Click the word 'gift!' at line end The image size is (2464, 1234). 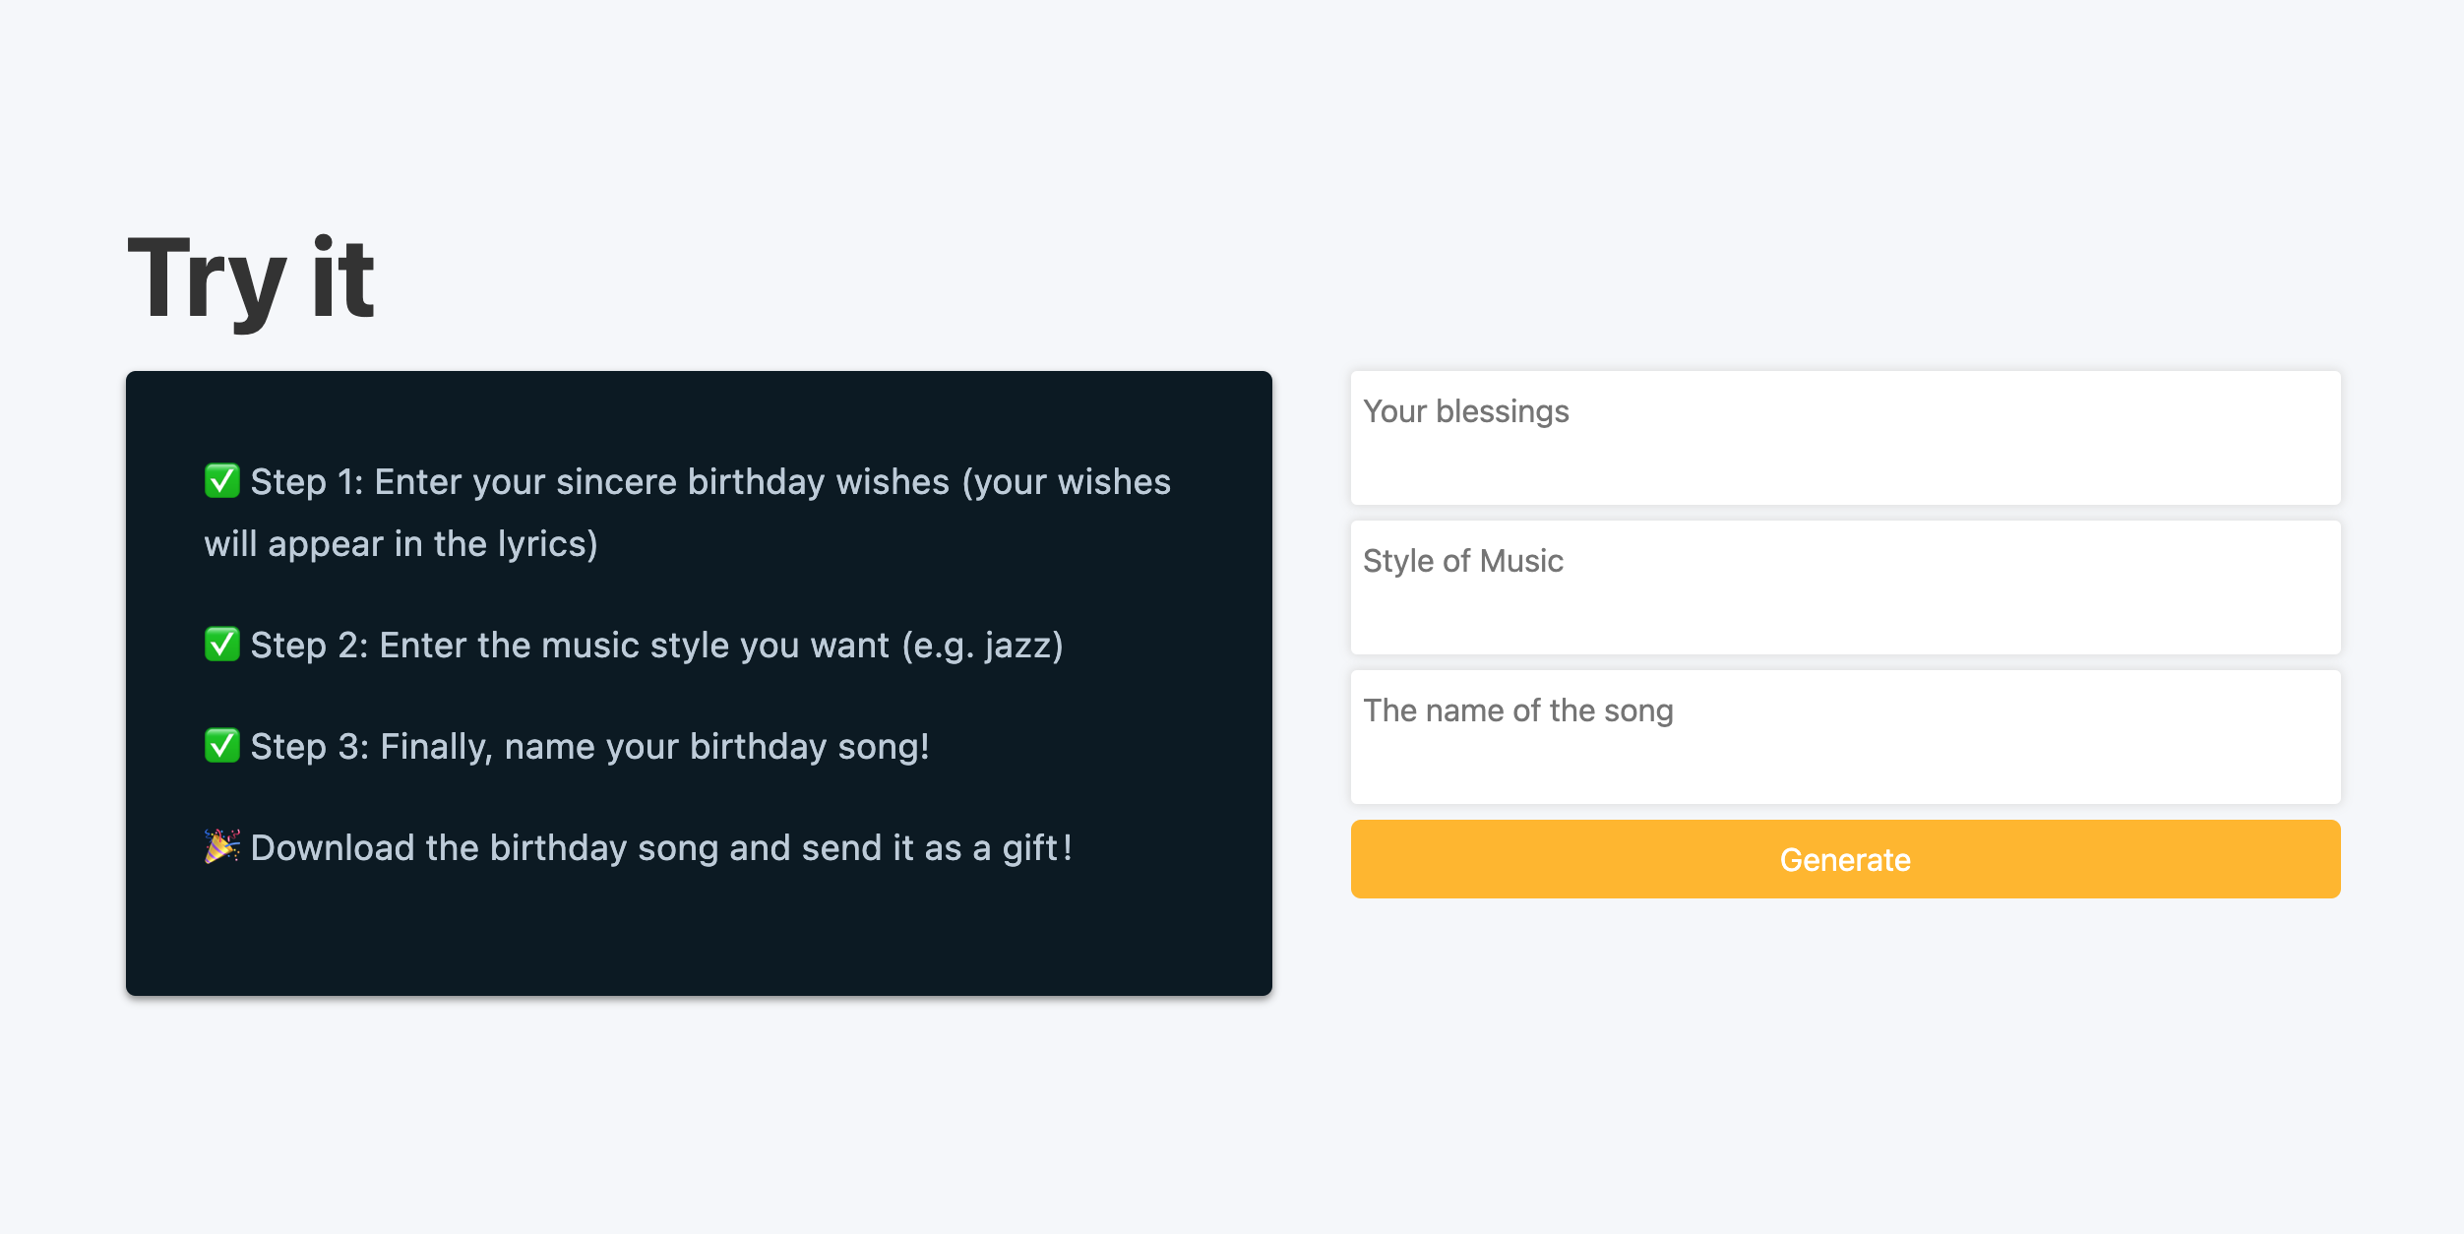[1037, 848]
